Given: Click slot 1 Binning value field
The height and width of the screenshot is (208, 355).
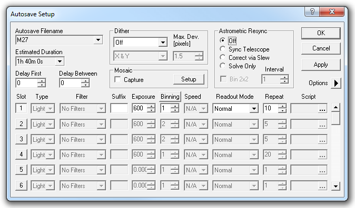Looking at the screenshot, I should [x=165, y=108].
